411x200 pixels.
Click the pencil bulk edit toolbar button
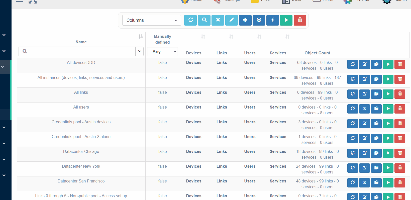(x=232, y=20)
